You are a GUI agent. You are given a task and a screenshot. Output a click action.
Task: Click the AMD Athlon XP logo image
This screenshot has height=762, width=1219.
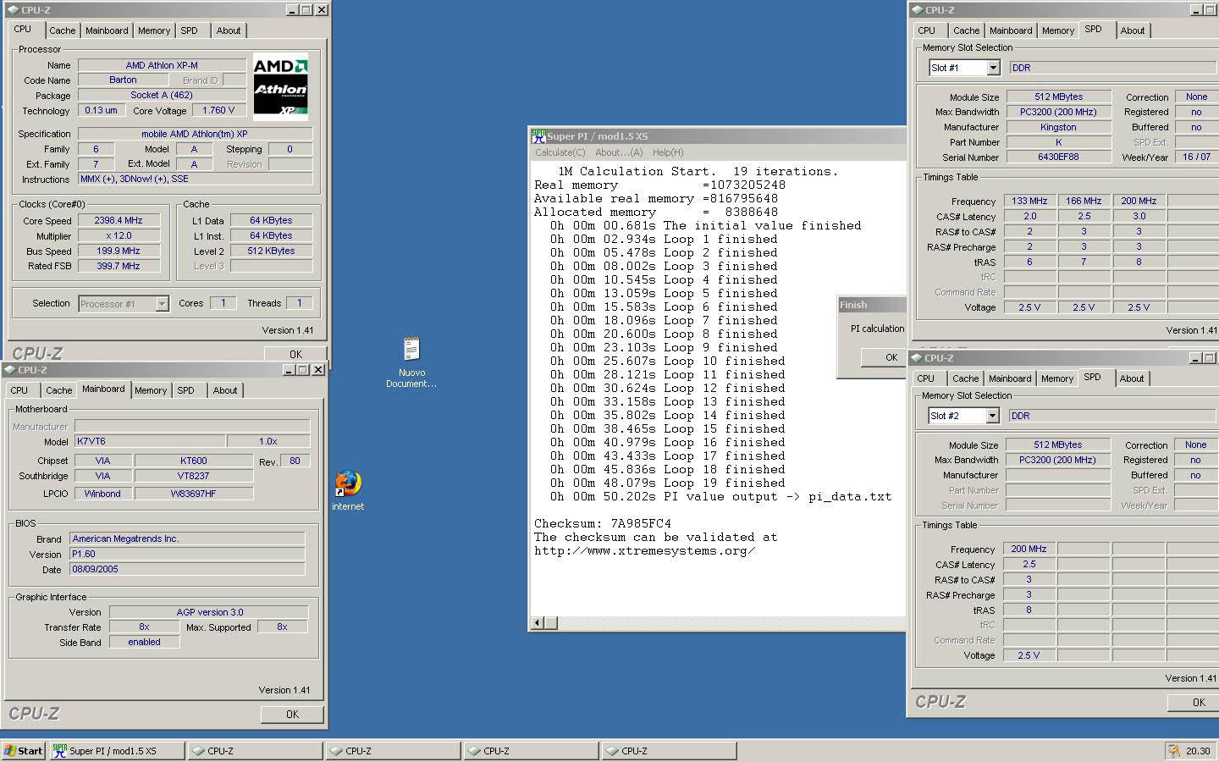[280, 88]
